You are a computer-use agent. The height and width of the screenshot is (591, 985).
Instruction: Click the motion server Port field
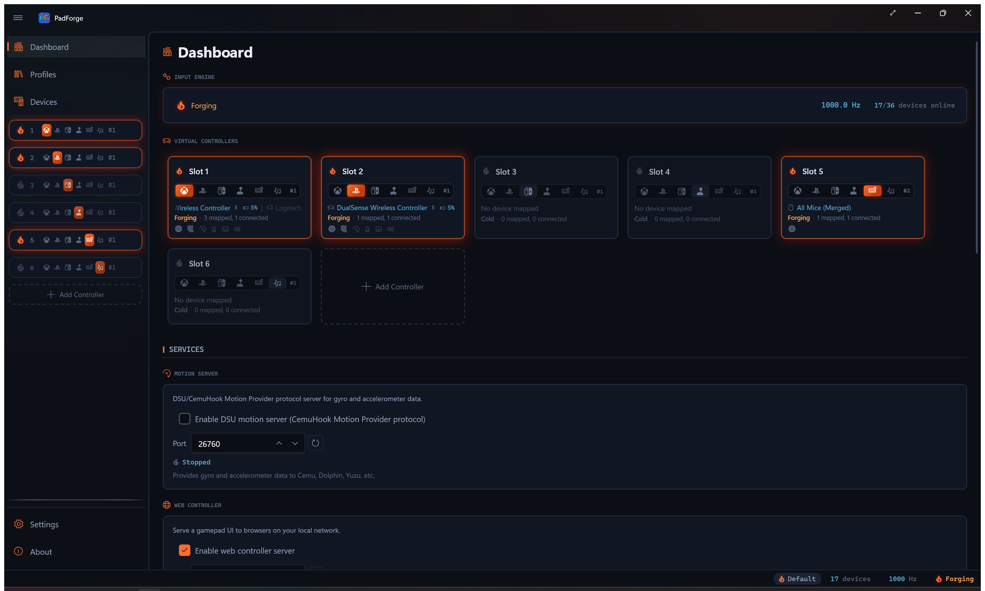coord(248,444)
